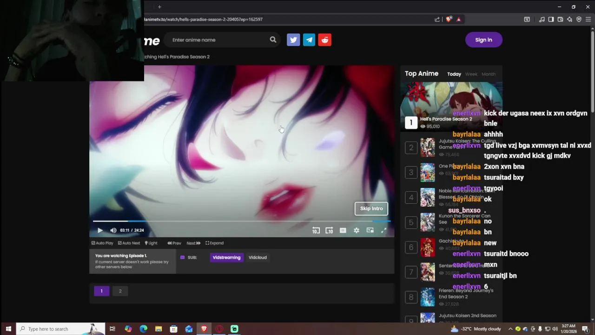
Task: Click the Skip Intro button
Action: (371, 208)
